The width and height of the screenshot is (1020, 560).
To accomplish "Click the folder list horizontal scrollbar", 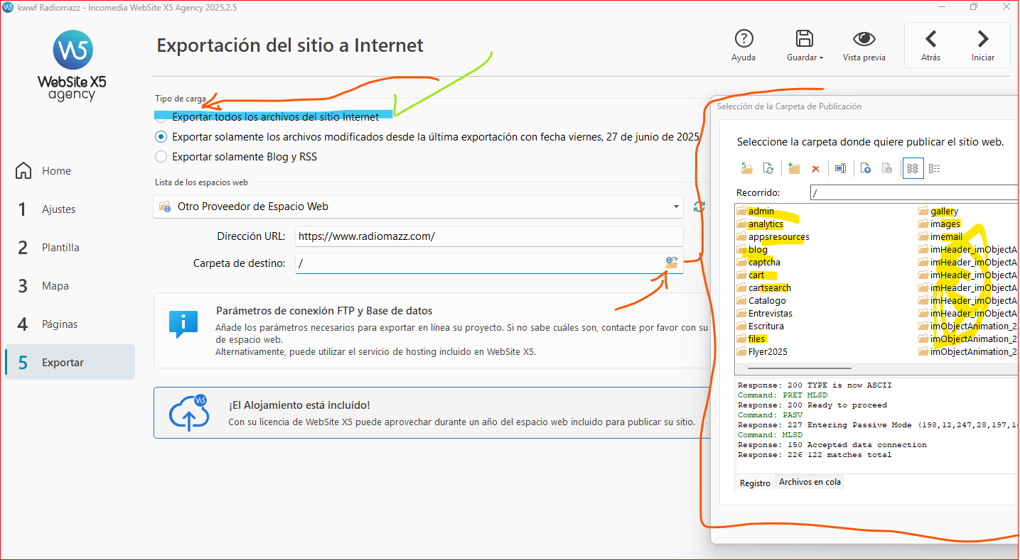I will click(800, 368).
